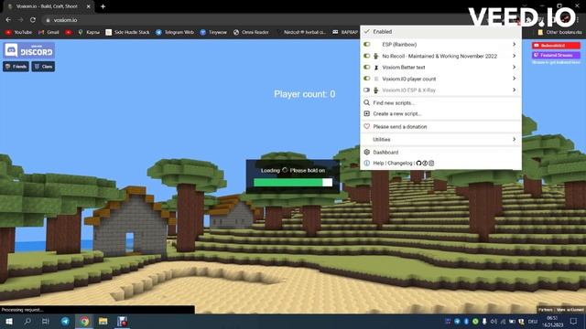Open the Gmail bookmark

(x=49, y=33)
